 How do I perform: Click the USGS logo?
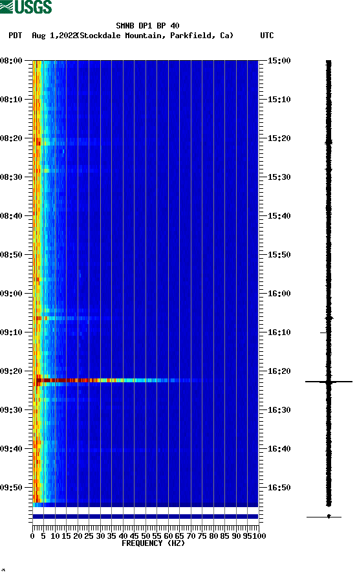26,6
